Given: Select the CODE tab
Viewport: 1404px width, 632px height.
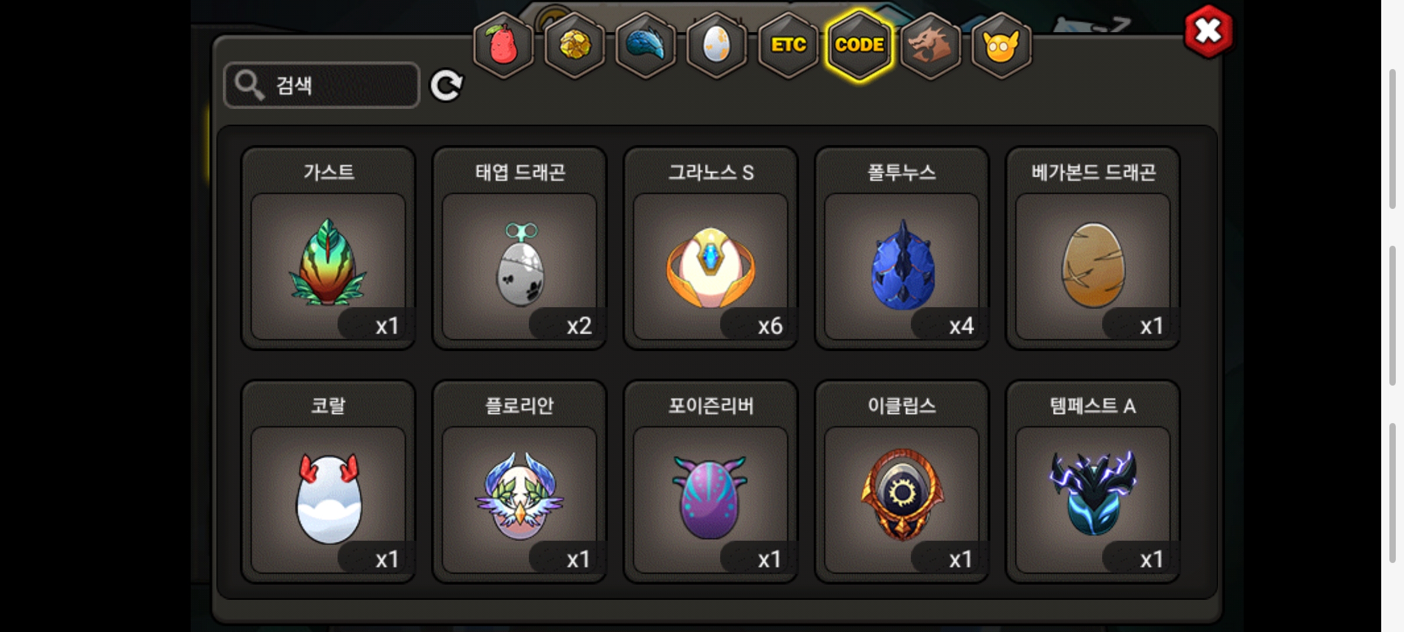Looking at the screenshot, I should pos(859,46).
